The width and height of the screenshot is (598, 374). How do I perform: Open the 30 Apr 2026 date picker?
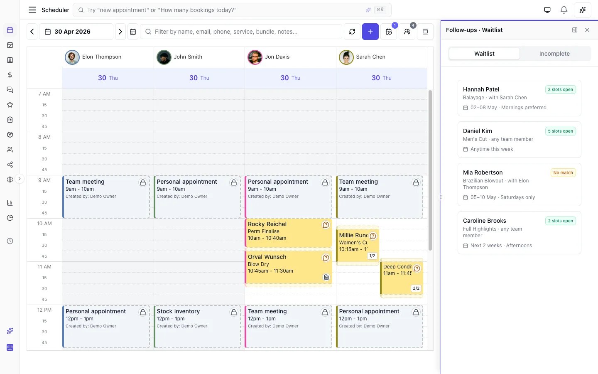(x=76, y=32)
